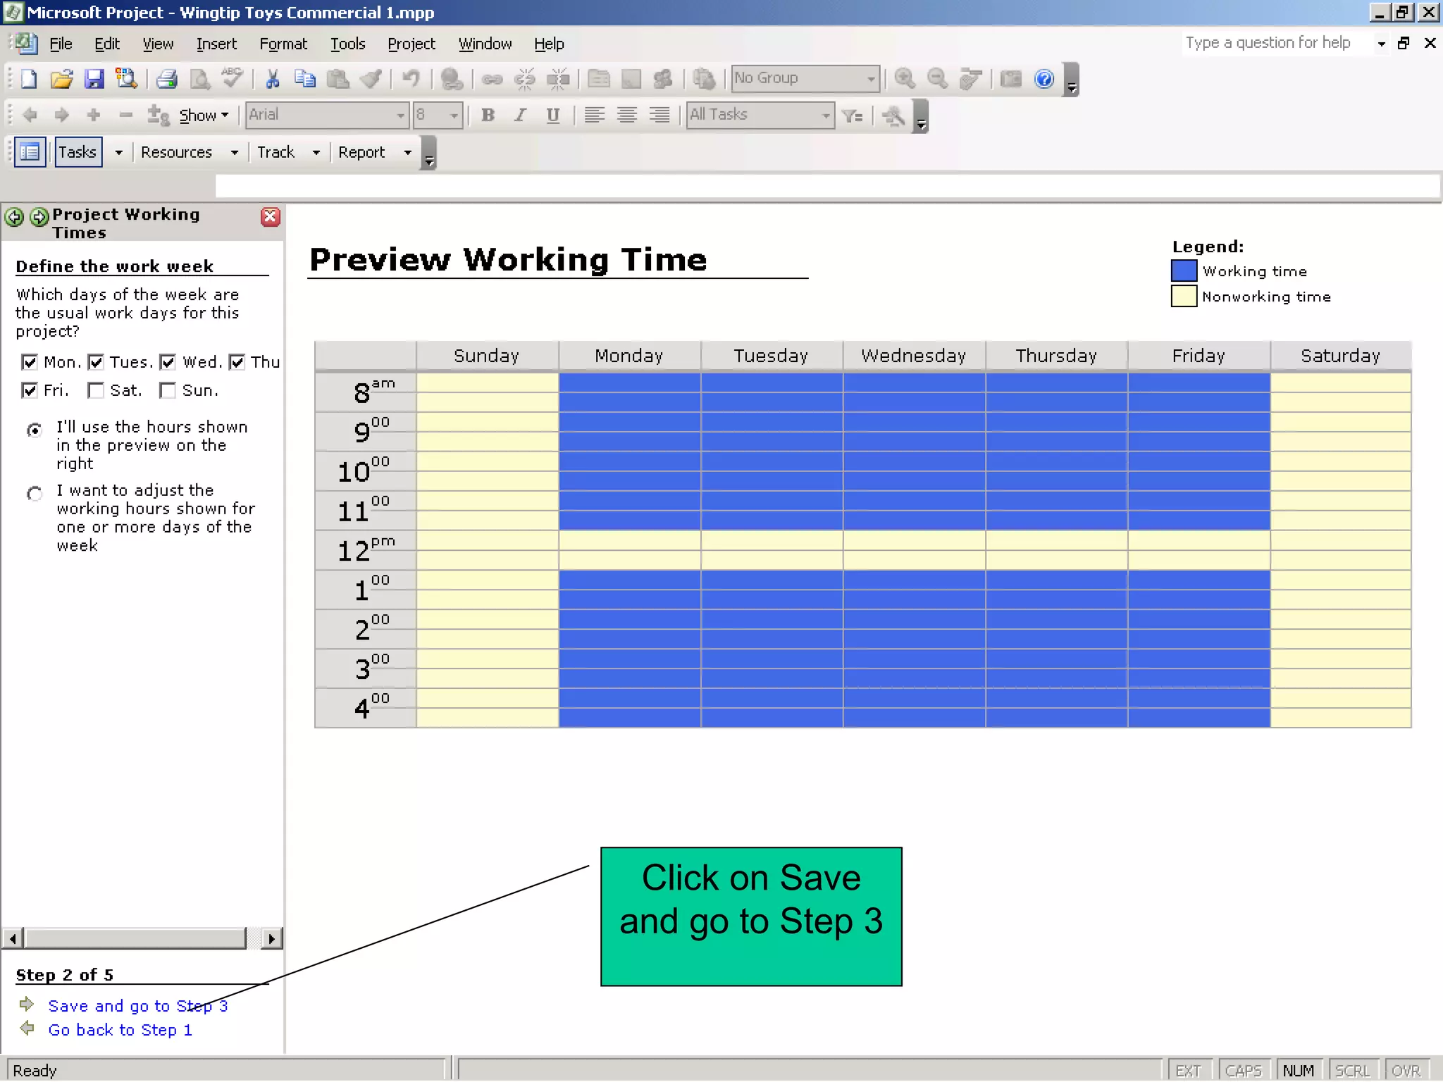Click the Zoom In magnifier icon
The image size is (1443, 1082).
(905, 79)
